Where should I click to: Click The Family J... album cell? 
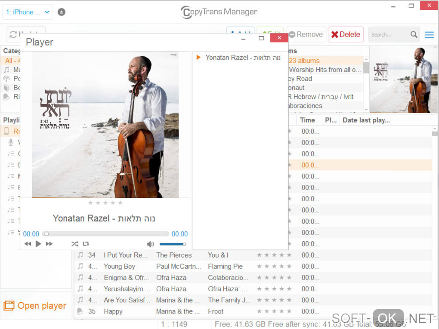tap(229, 300)
